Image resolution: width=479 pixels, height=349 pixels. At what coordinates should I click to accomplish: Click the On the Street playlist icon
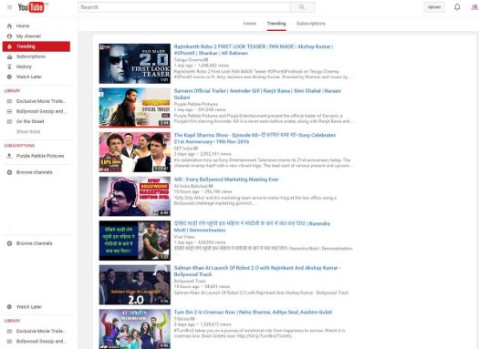9,121
